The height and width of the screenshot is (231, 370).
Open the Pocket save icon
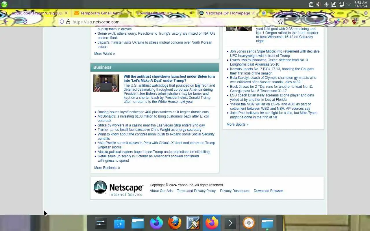click(317, 22)
